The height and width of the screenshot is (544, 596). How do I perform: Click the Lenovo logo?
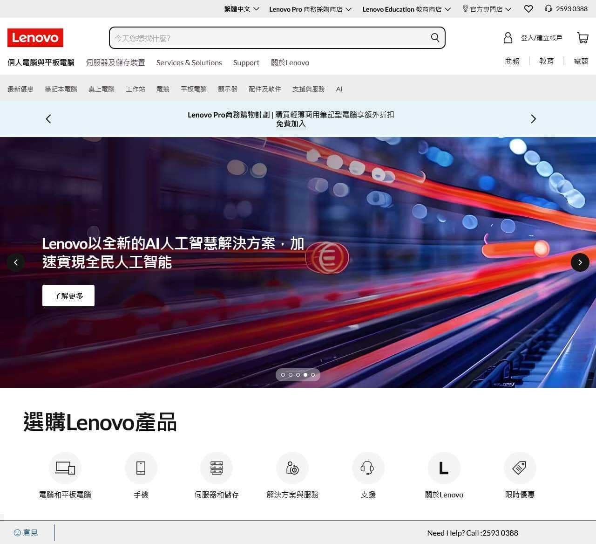(x=35, y=38)
